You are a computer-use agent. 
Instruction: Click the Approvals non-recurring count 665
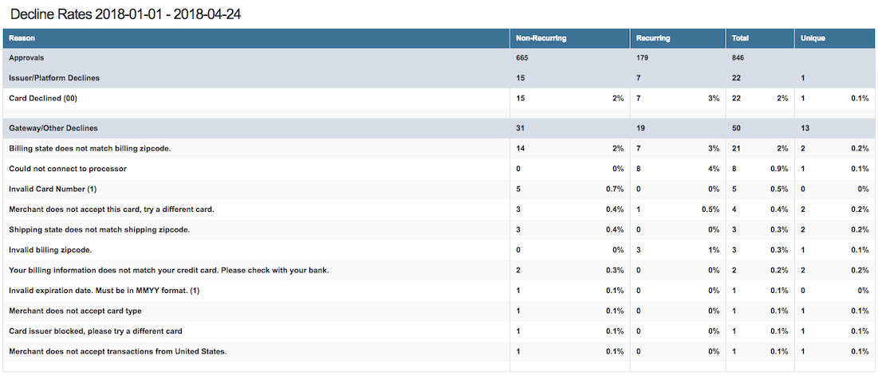pos(522,58)
